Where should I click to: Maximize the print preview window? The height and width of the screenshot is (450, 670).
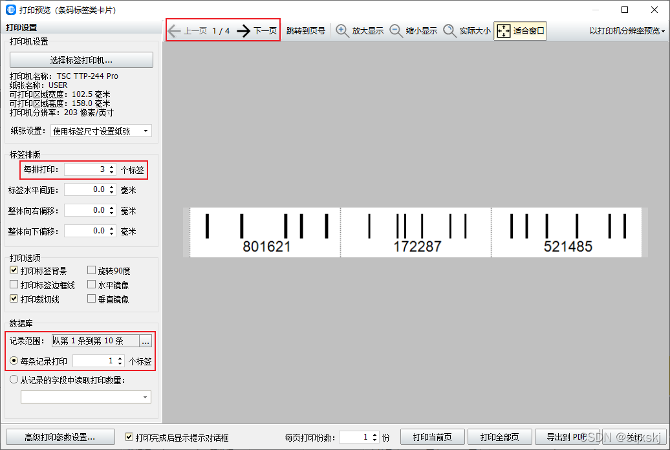point(625,10)
